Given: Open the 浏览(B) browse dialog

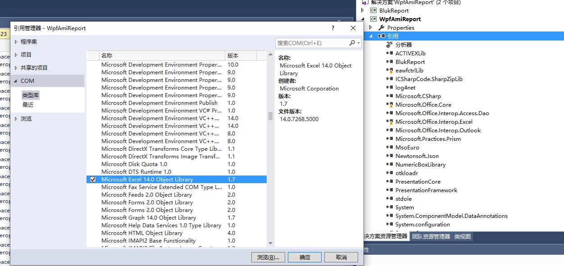Looking at the screenshot, I should point(268,257).
